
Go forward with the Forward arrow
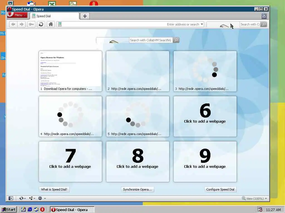tap(22, 24)
